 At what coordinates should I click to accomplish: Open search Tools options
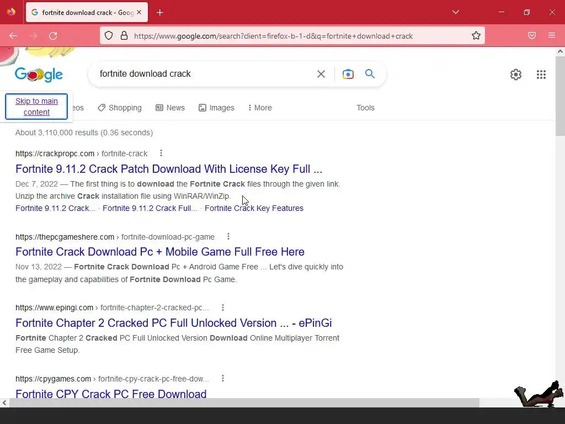365,108
